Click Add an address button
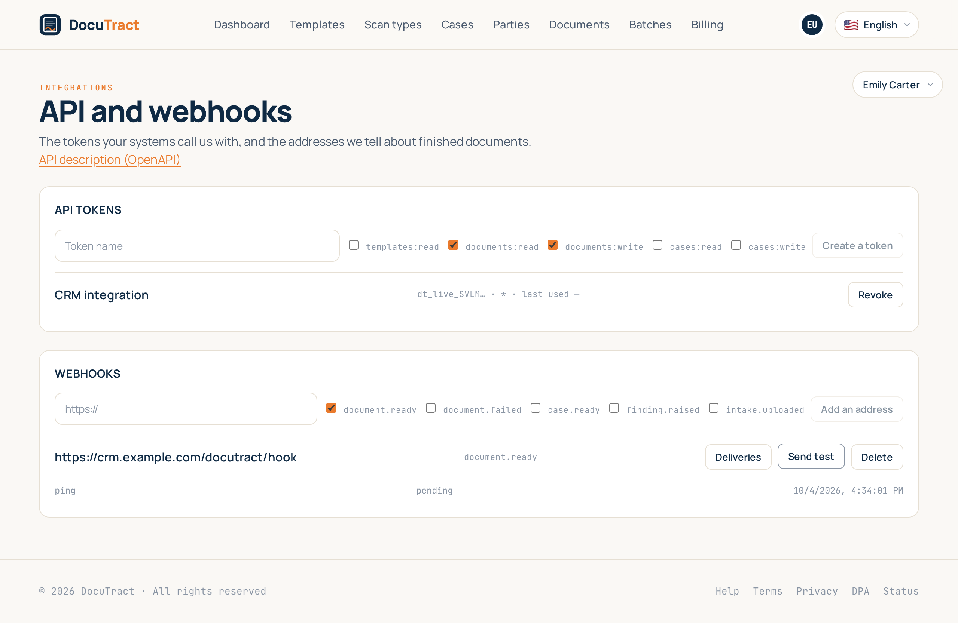 (857, 409)
